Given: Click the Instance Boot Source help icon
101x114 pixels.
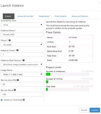Looking at the screenshot, I should (x=23, y=60).
